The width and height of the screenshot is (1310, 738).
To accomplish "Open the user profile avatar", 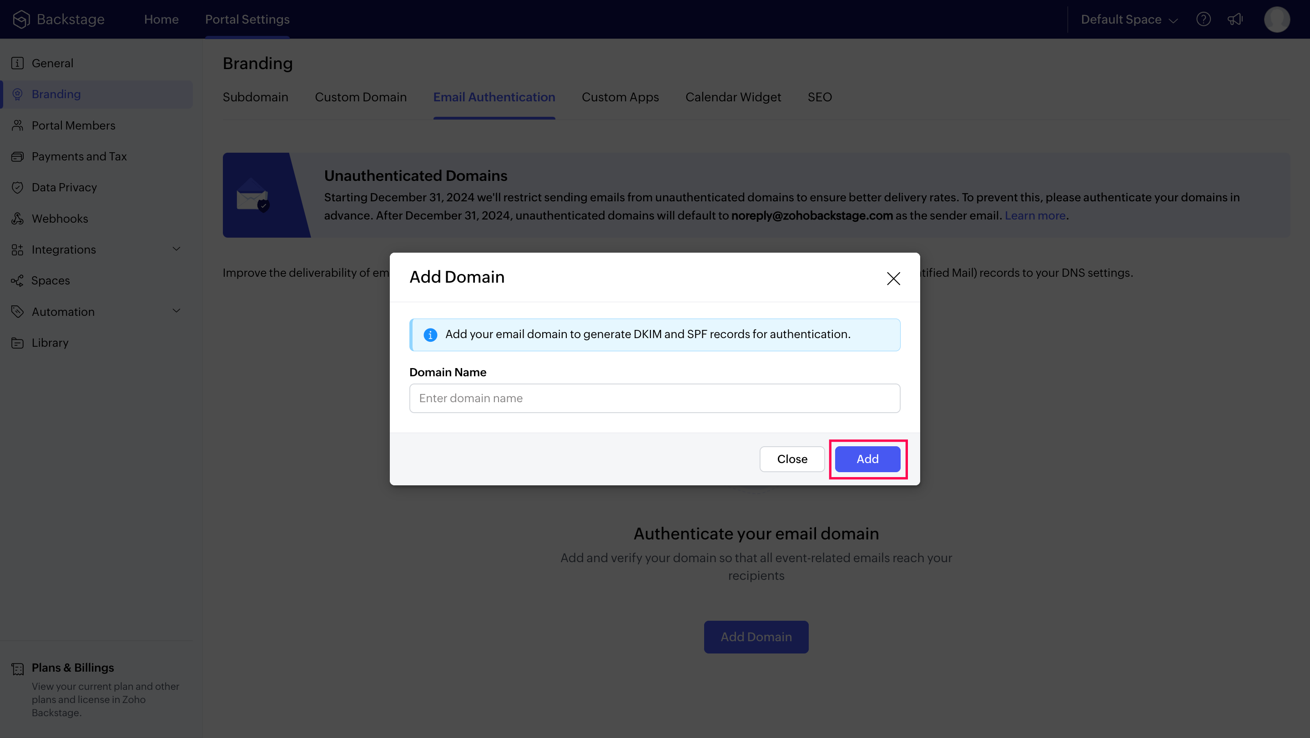I will point(1277,19).
